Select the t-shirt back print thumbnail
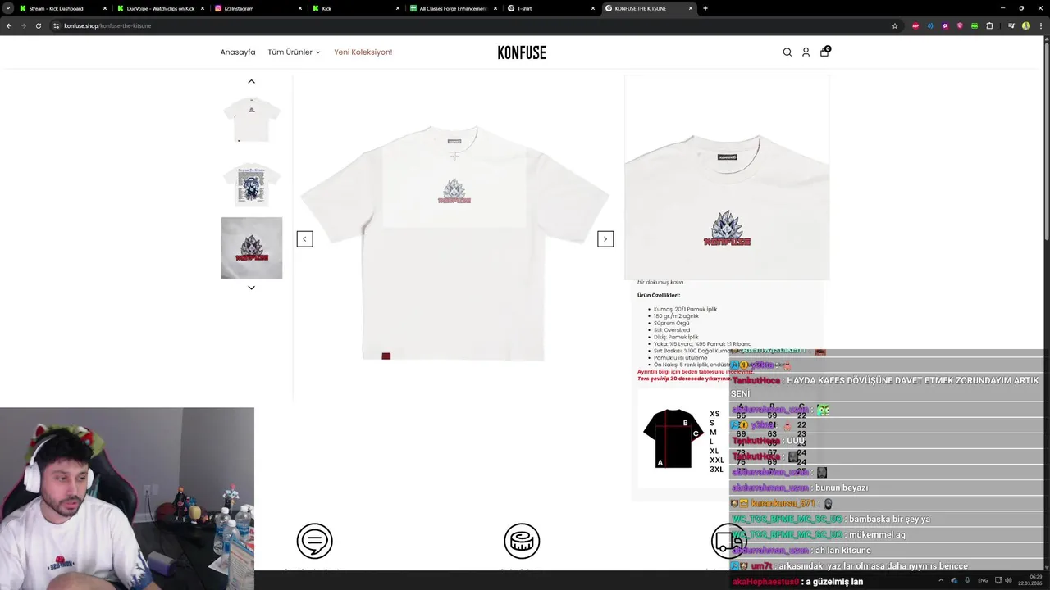This screenshot has height=590, width=1050. [x=252, y=184]
